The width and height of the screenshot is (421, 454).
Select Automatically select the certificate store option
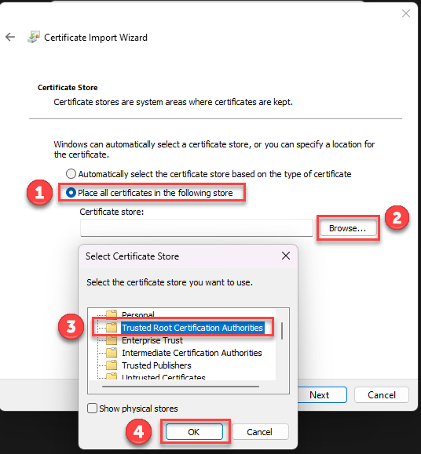coord(71,174)
